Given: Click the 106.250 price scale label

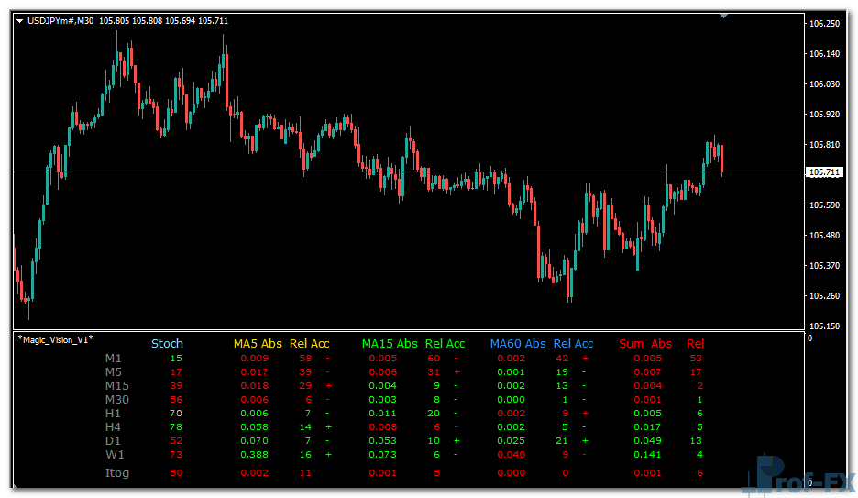Looking at the screenshot, I should point(825,24).
